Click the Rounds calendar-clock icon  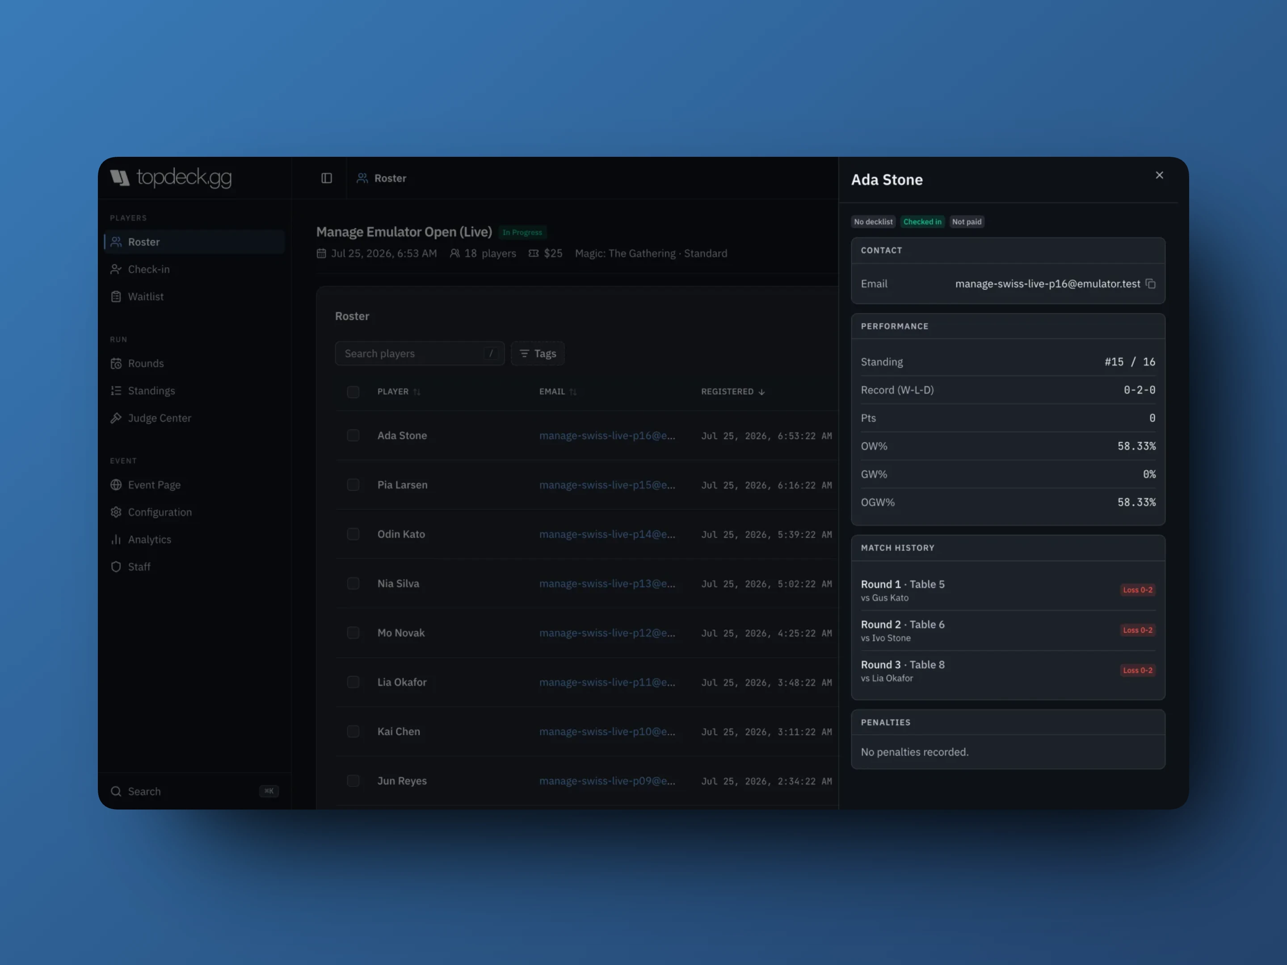(x=116, y=364)
